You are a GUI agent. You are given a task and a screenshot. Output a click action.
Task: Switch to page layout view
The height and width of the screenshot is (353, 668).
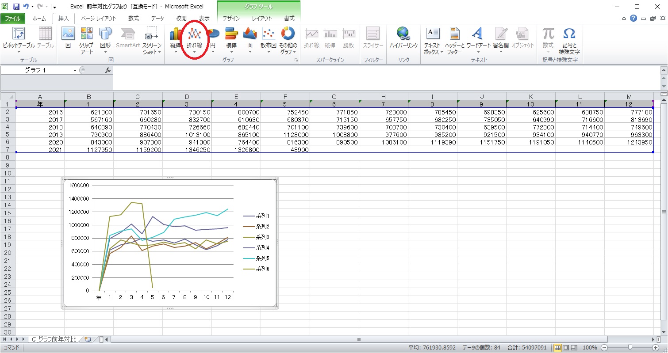point(566,348)
